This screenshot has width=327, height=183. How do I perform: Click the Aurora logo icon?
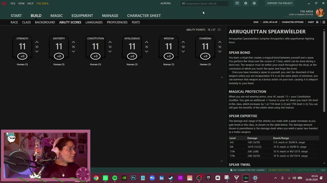(x=4, y=3)
